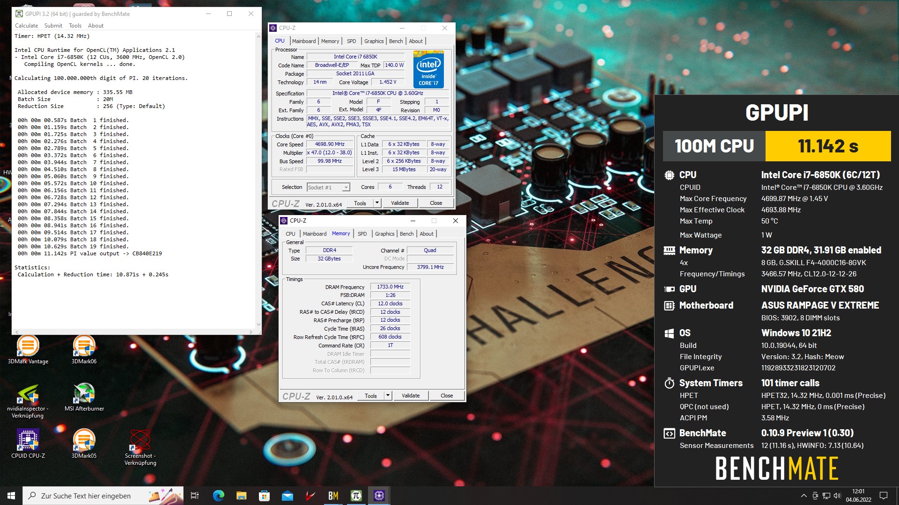899x505 pixels.
Task: Click the red checkmark app in taskbar
Action: pos(310,496)
